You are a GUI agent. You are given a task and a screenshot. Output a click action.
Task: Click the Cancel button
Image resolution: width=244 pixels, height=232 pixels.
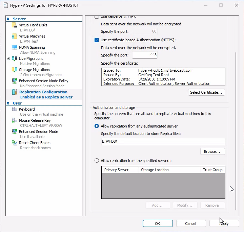click(191, 224)
